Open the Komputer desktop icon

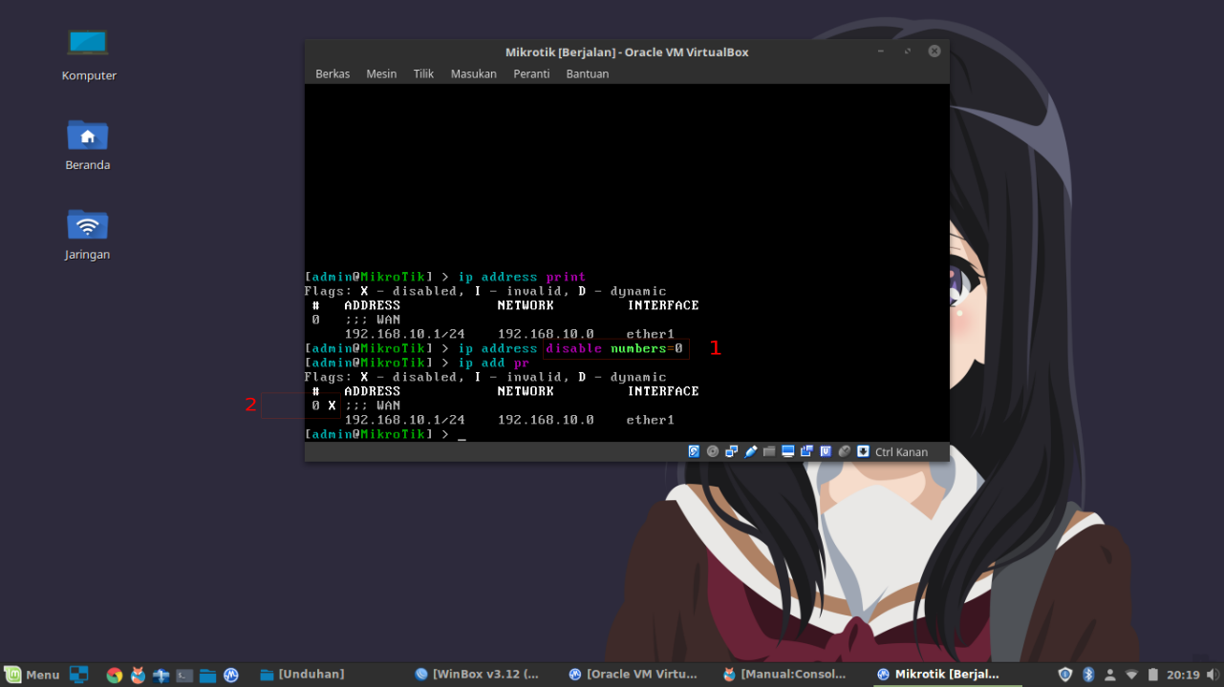[88, 55]
